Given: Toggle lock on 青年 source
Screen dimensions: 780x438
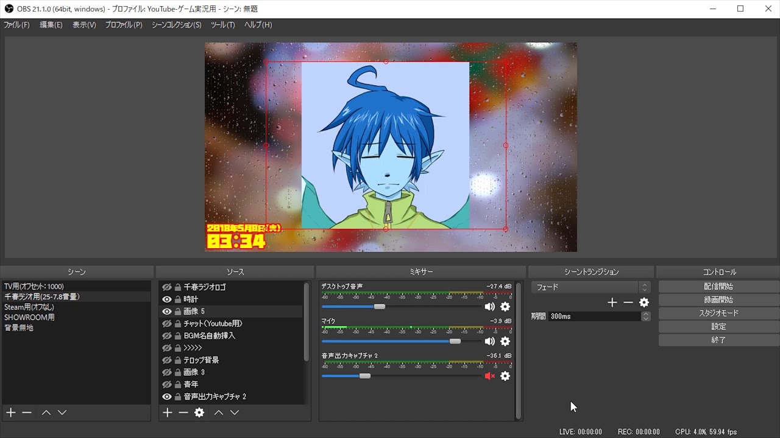Looking at the screenshot, I should click(x=178, y=384).
